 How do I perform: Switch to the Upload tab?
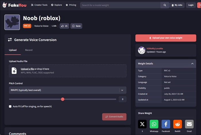point(13,50)
